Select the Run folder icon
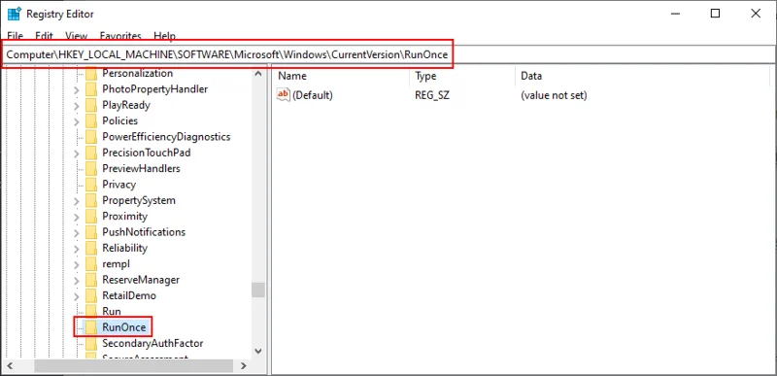This screenshot has height=376, width=777. [x=91, y=311]
